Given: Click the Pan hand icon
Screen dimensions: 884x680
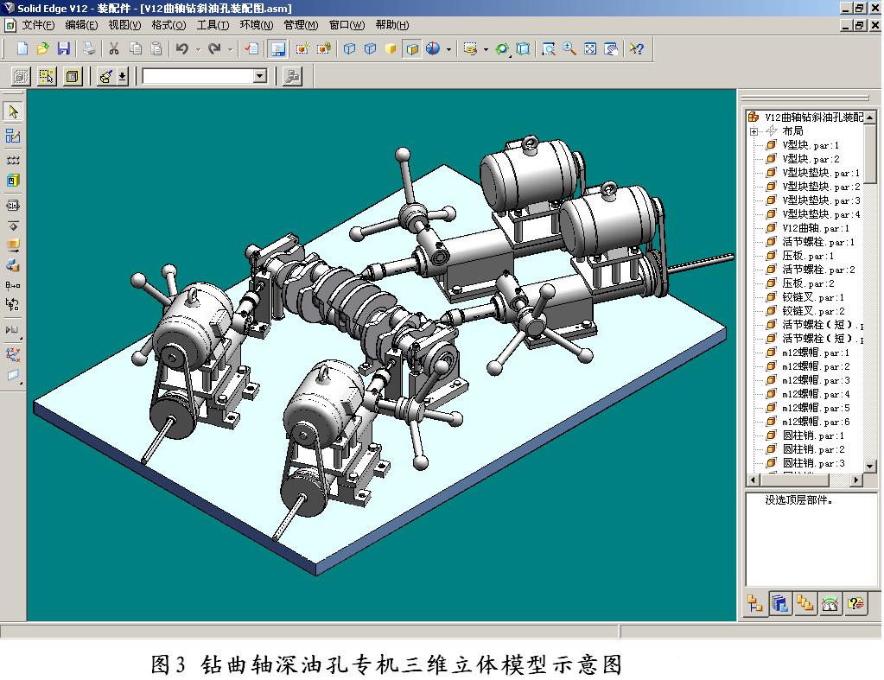Looking at the screenshot, I should [611, 49].
